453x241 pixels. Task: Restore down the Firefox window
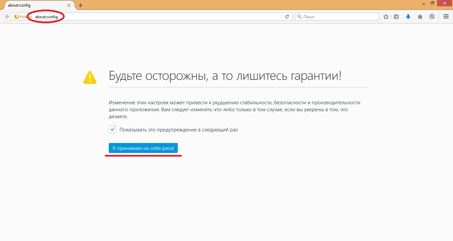click(x=432, y=3)
